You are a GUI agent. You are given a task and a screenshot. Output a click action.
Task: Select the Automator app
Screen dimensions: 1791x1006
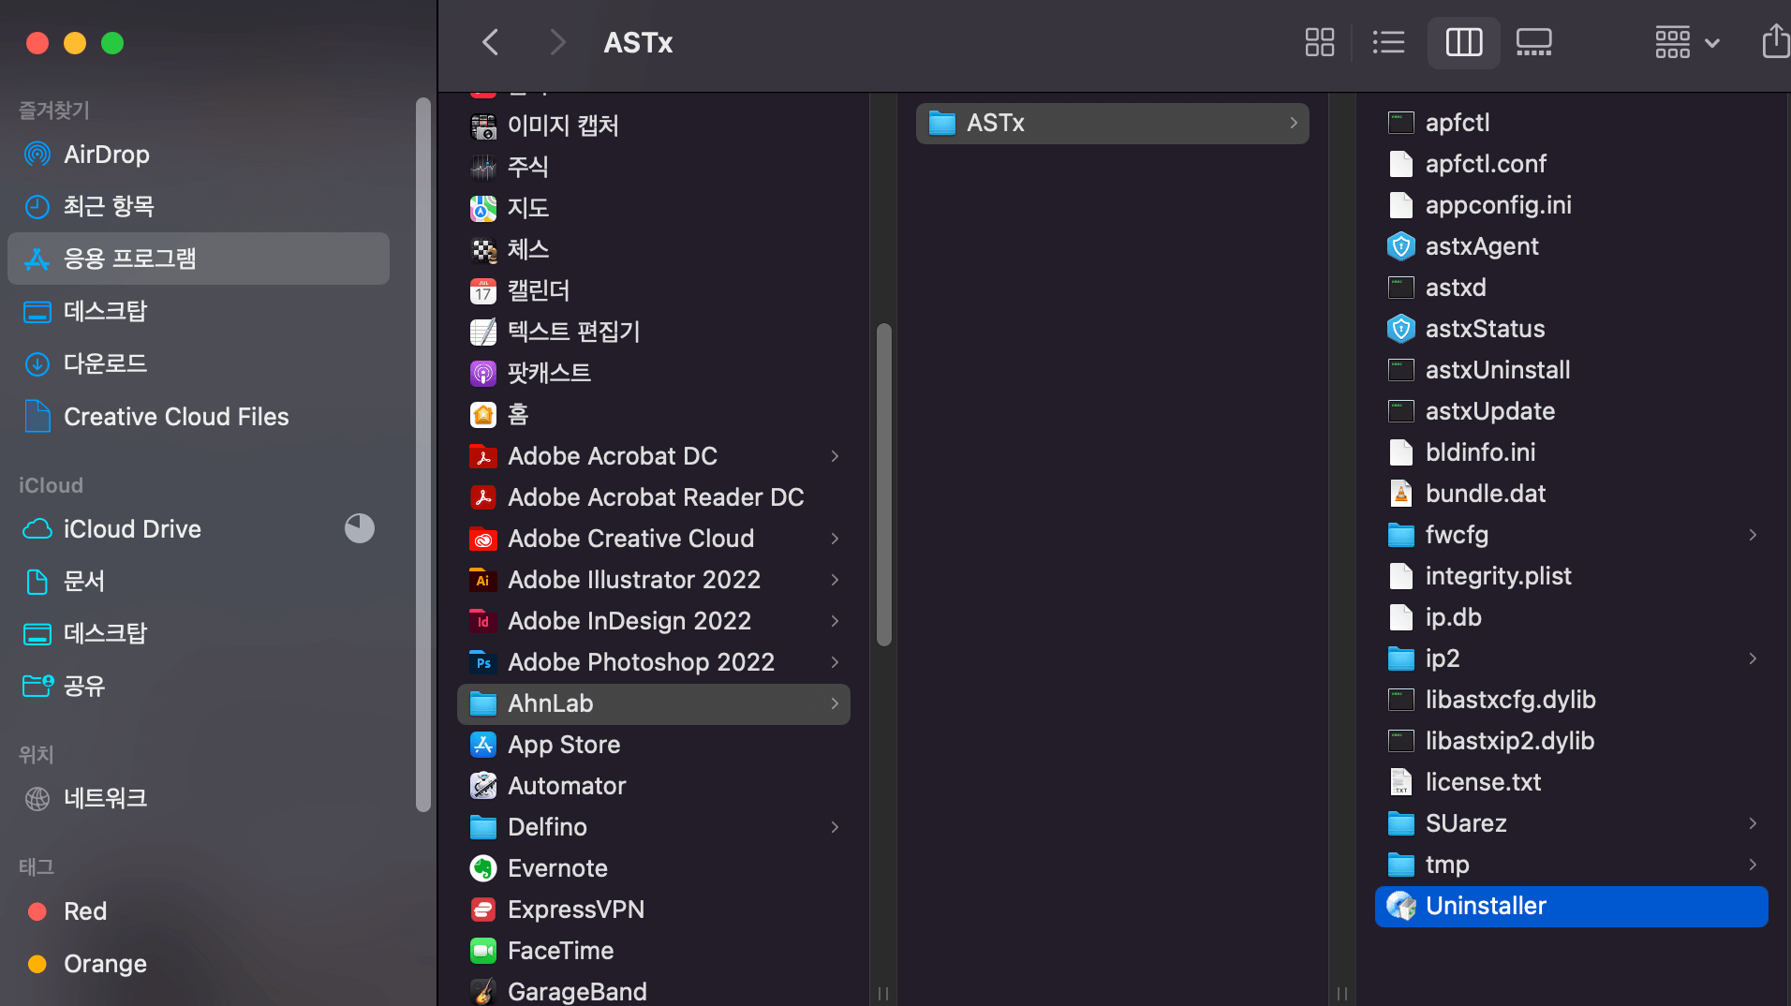pos(654,786)
